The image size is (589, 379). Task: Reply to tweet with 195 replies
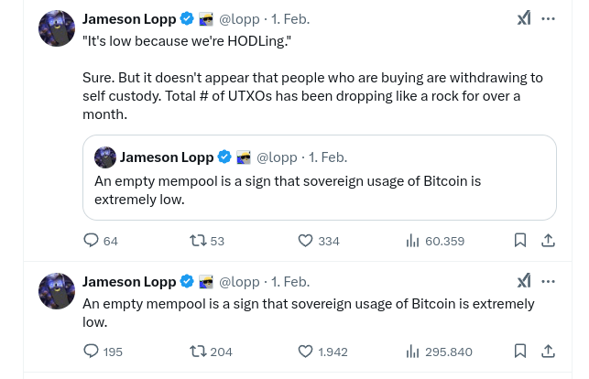pyautogui.click(x=91, y=352)
